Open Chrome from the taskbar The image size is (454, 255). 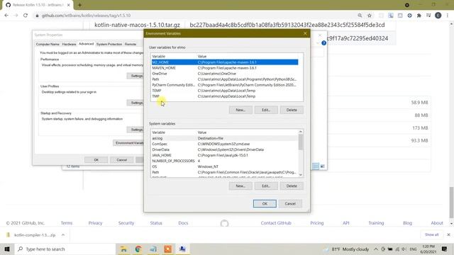tap(138, 249)
